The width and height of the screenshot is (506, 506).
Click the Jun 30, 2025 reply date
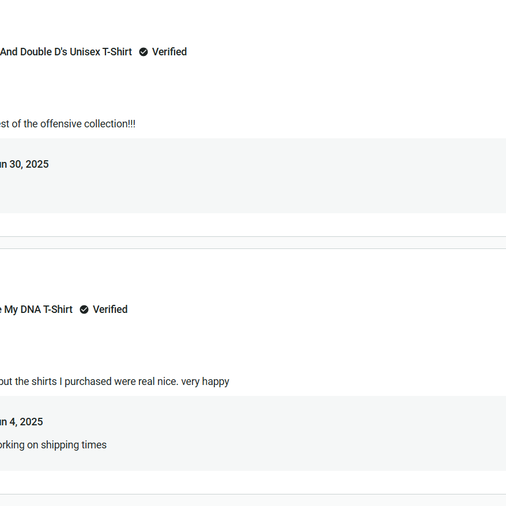24,164
